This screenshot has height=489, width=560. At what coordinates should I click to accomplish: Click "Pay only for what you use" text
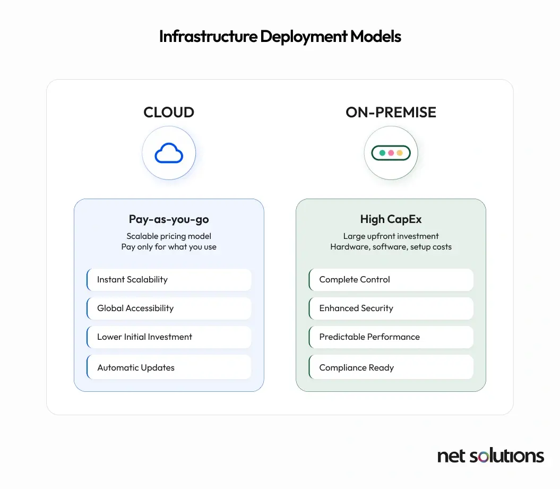coord(169,247)
